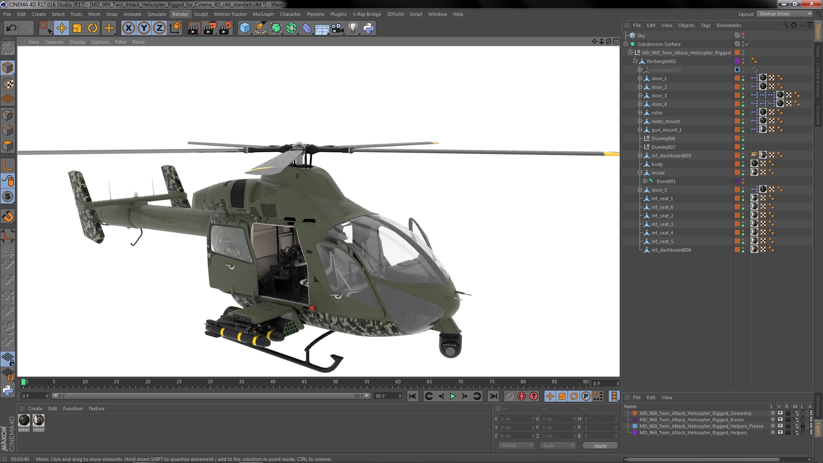This screenshot has height=463, width=823.
Task: Add a Camera object icon
Action: (338, 28)
